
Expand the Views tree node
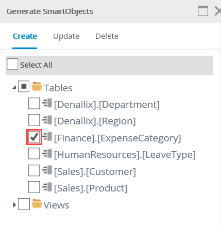[x=14, y=205]
